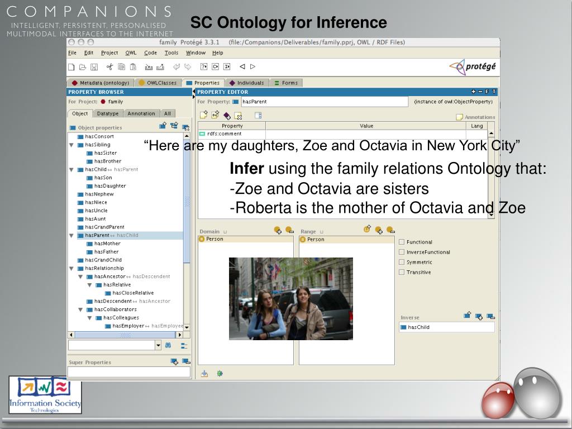Screen dimensions: 572x429
Task: Click create annotation value icon
Action: [x=203, y=115]
